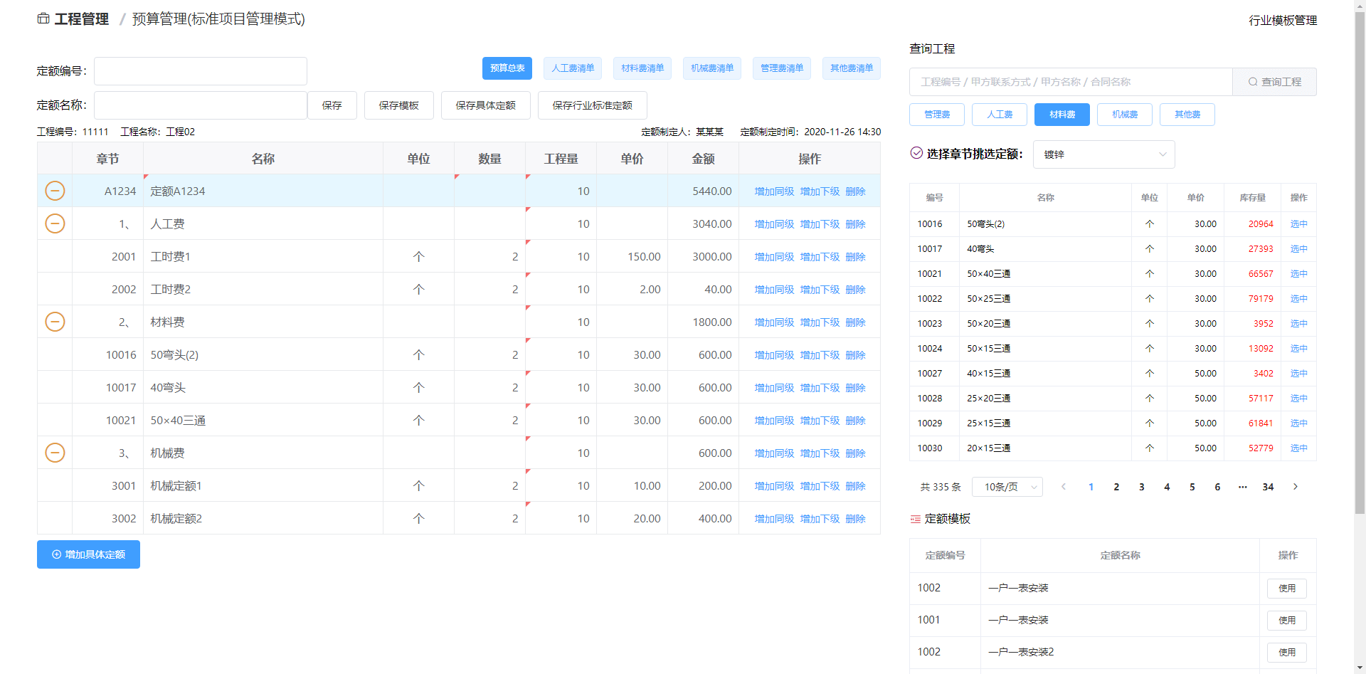Click the plus icon on 增加具体定额 button
Image resolution: width=1366 pixels, height=674 pixels.
point(56,554)
